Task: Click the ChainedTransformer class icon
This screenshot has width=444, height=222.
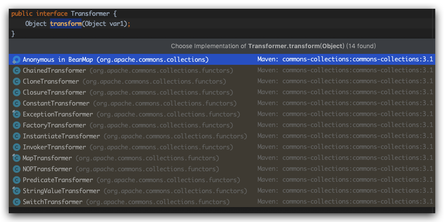Action: [x=17, y=70]
